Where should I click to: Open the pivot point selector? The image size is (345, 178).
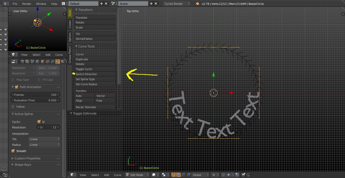(x=165, y=175)
